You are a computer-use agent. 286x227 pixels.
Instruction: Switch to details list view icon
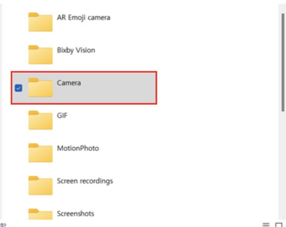point(266,224)
